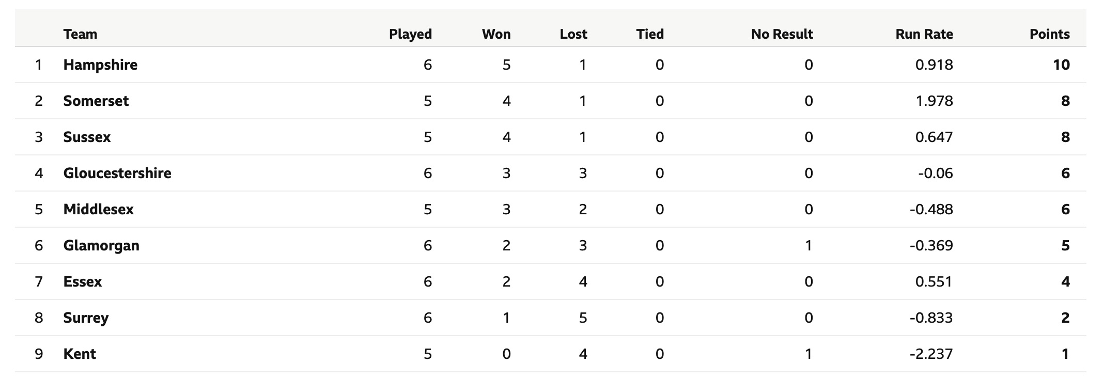Click Kent's -2.237 run rate value
This screenshot has width=1119, height=379.
(x=931, y=354)
